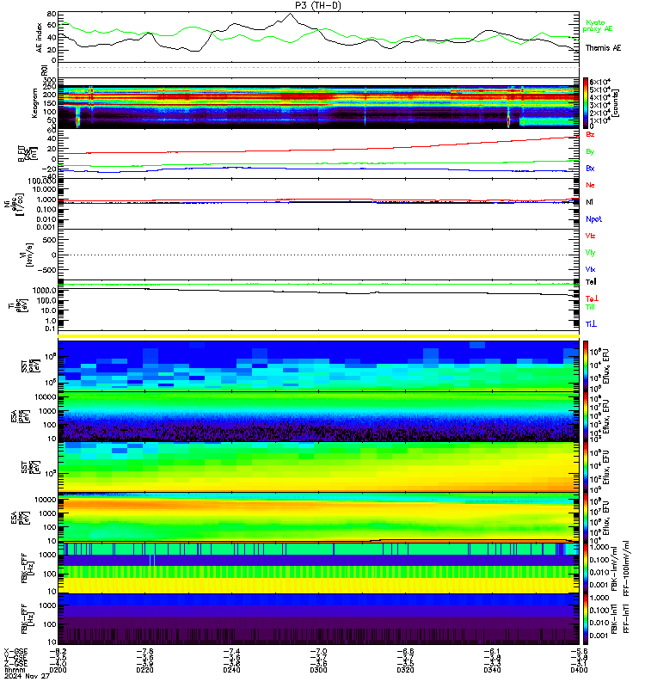Click the ESA ion Eflux color bar
645x688 pixels.
[x=586, y=416]
